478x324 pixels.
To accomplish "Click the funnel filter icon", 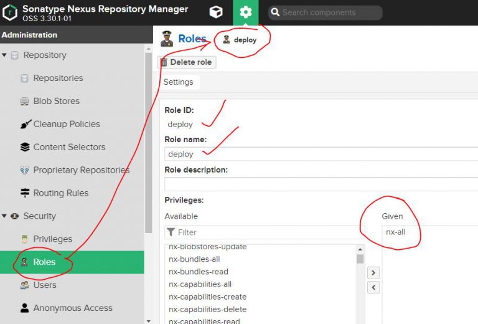I will tap(171, 232).
